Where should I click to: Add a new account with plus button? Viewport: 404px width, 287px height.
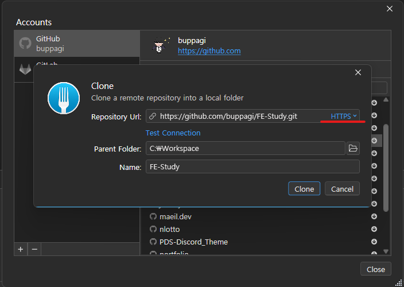(x=21, y=249)
